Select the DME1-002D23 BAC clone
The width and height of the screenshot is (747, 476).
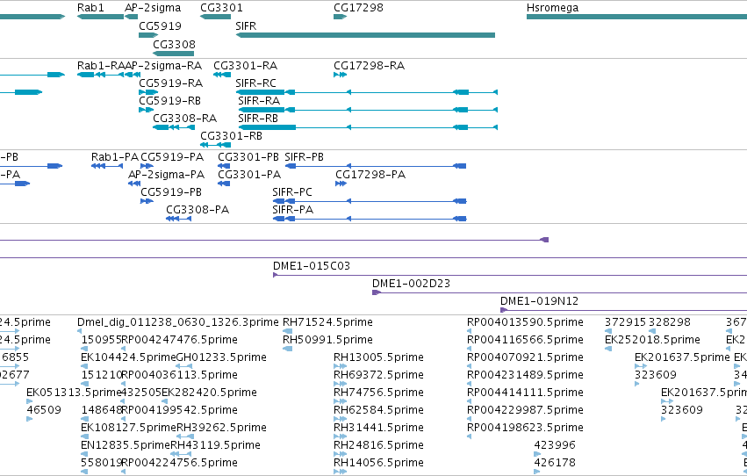(559, 292)
